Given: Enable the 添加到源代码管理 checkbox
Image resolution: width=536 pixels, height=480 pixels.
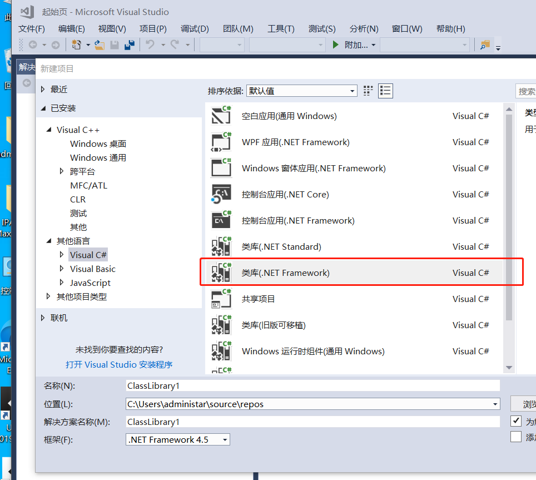Looking at the screenshot, I should (515, 437).
